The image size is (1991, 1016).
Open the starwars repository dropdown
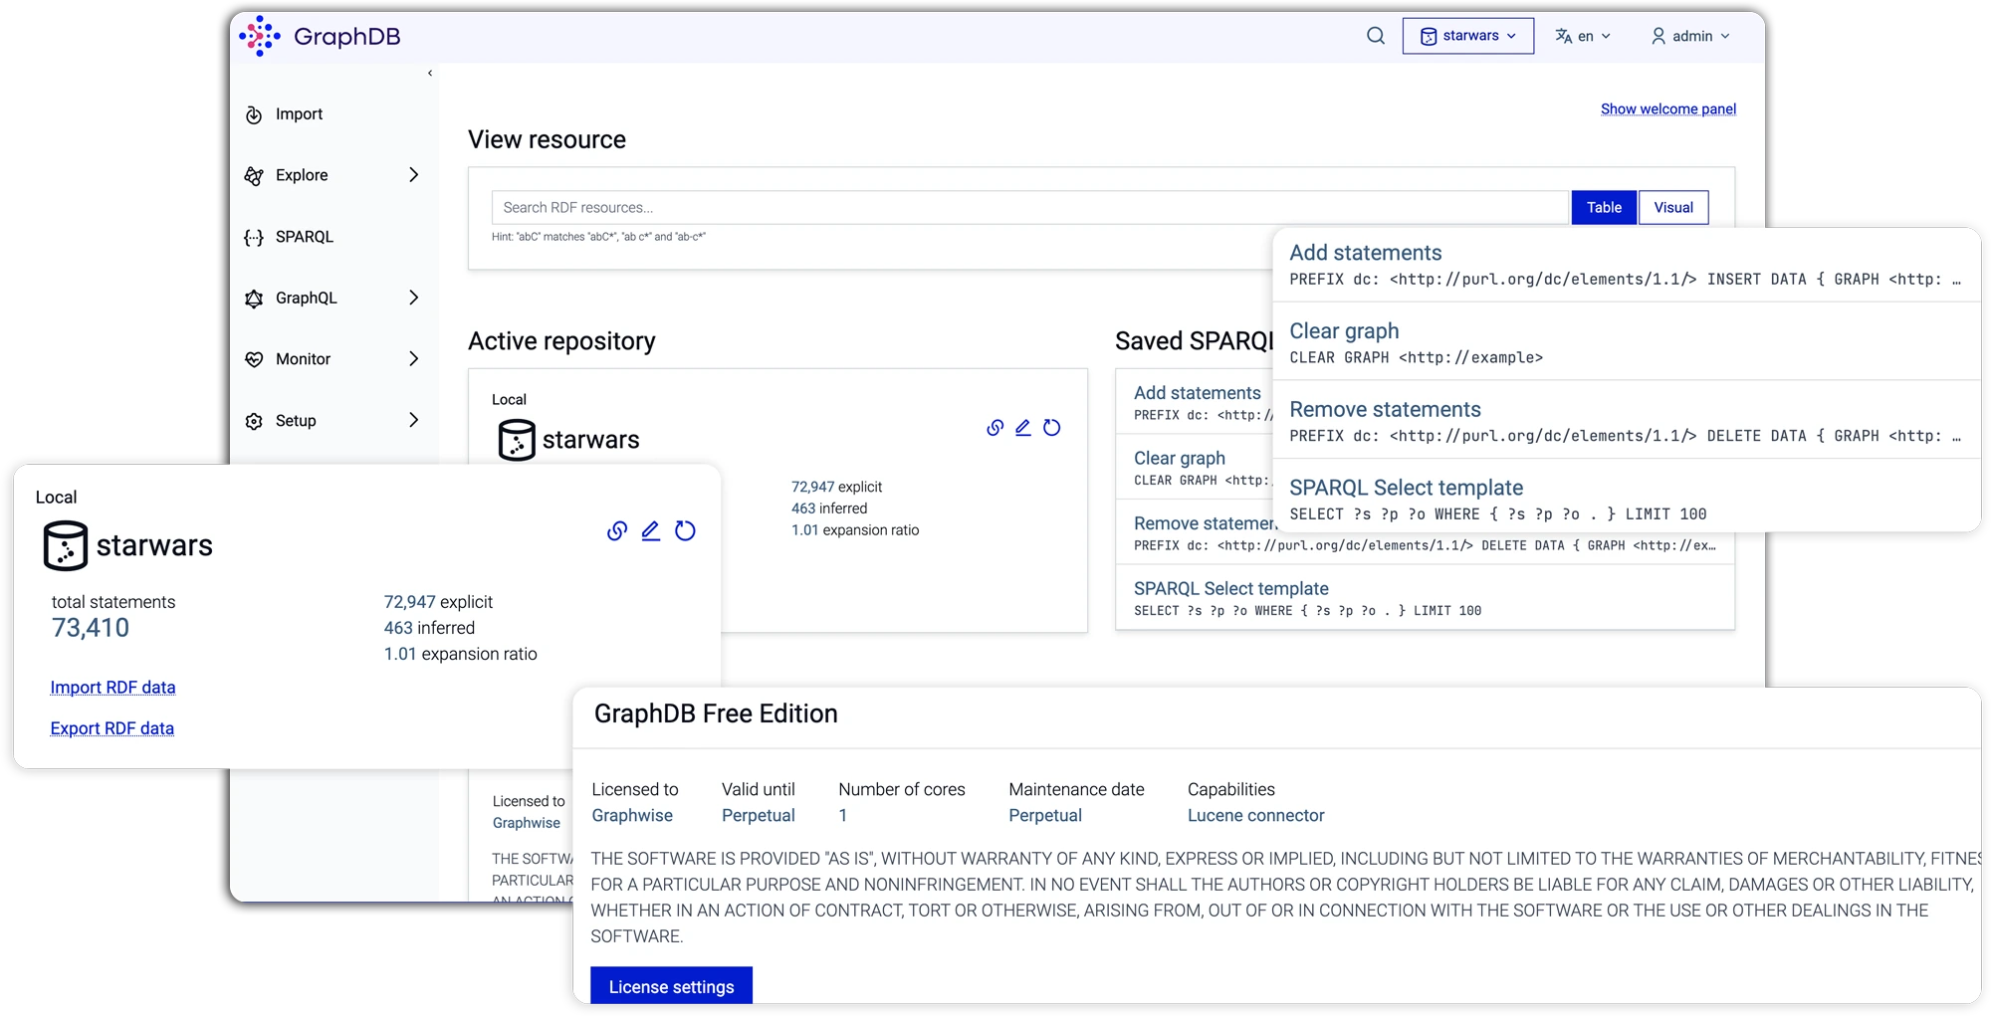[x=1468, y=36]
